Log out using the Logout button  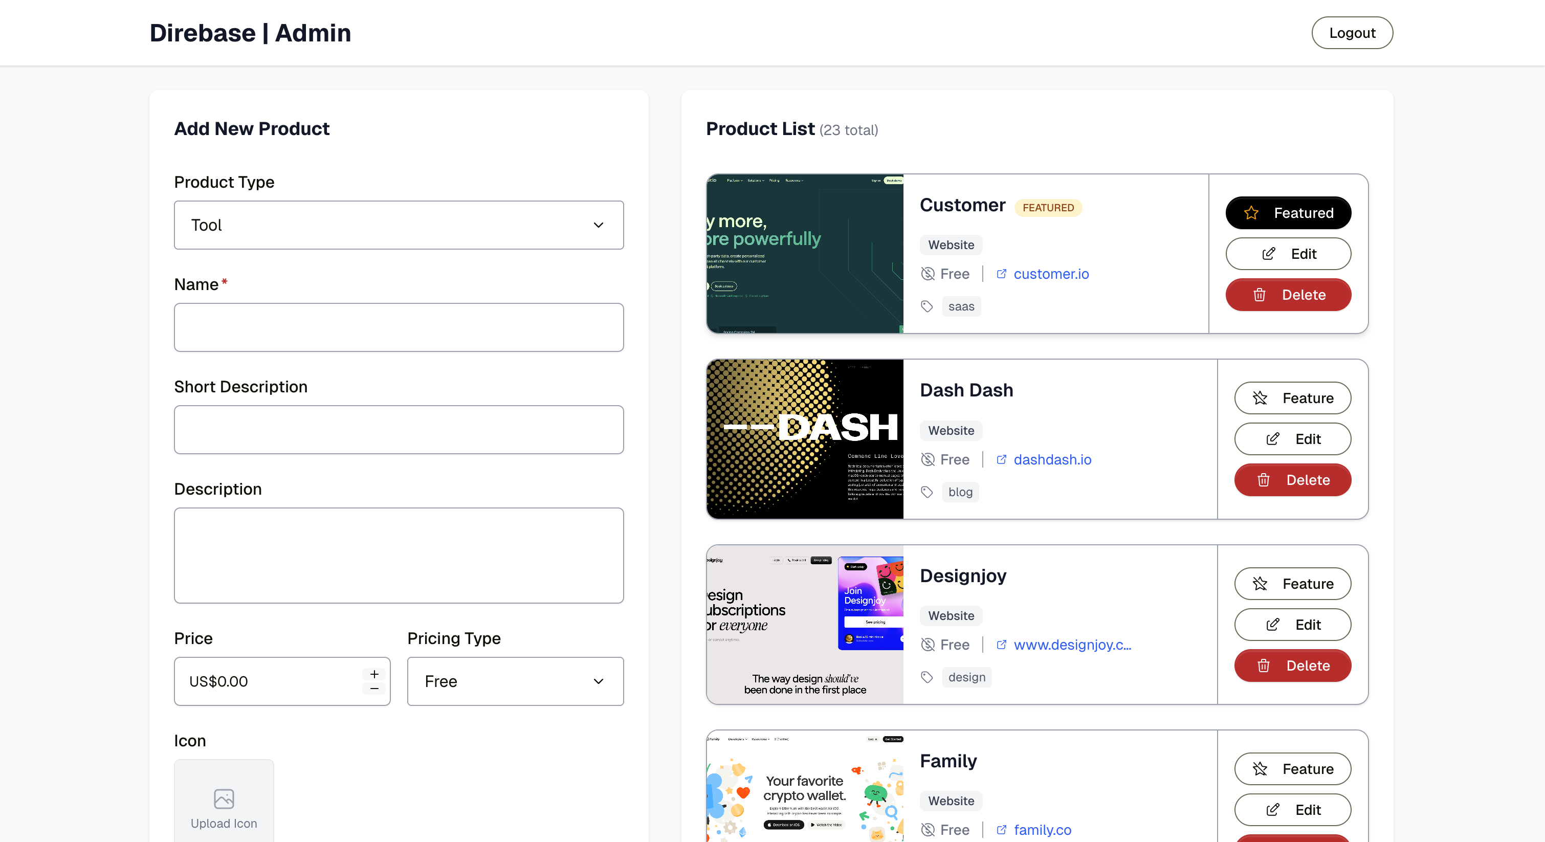point(1352,33)
